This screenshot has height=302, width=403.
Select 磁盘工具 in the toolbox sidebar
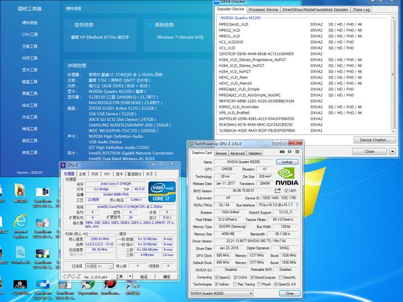(30, 82)
